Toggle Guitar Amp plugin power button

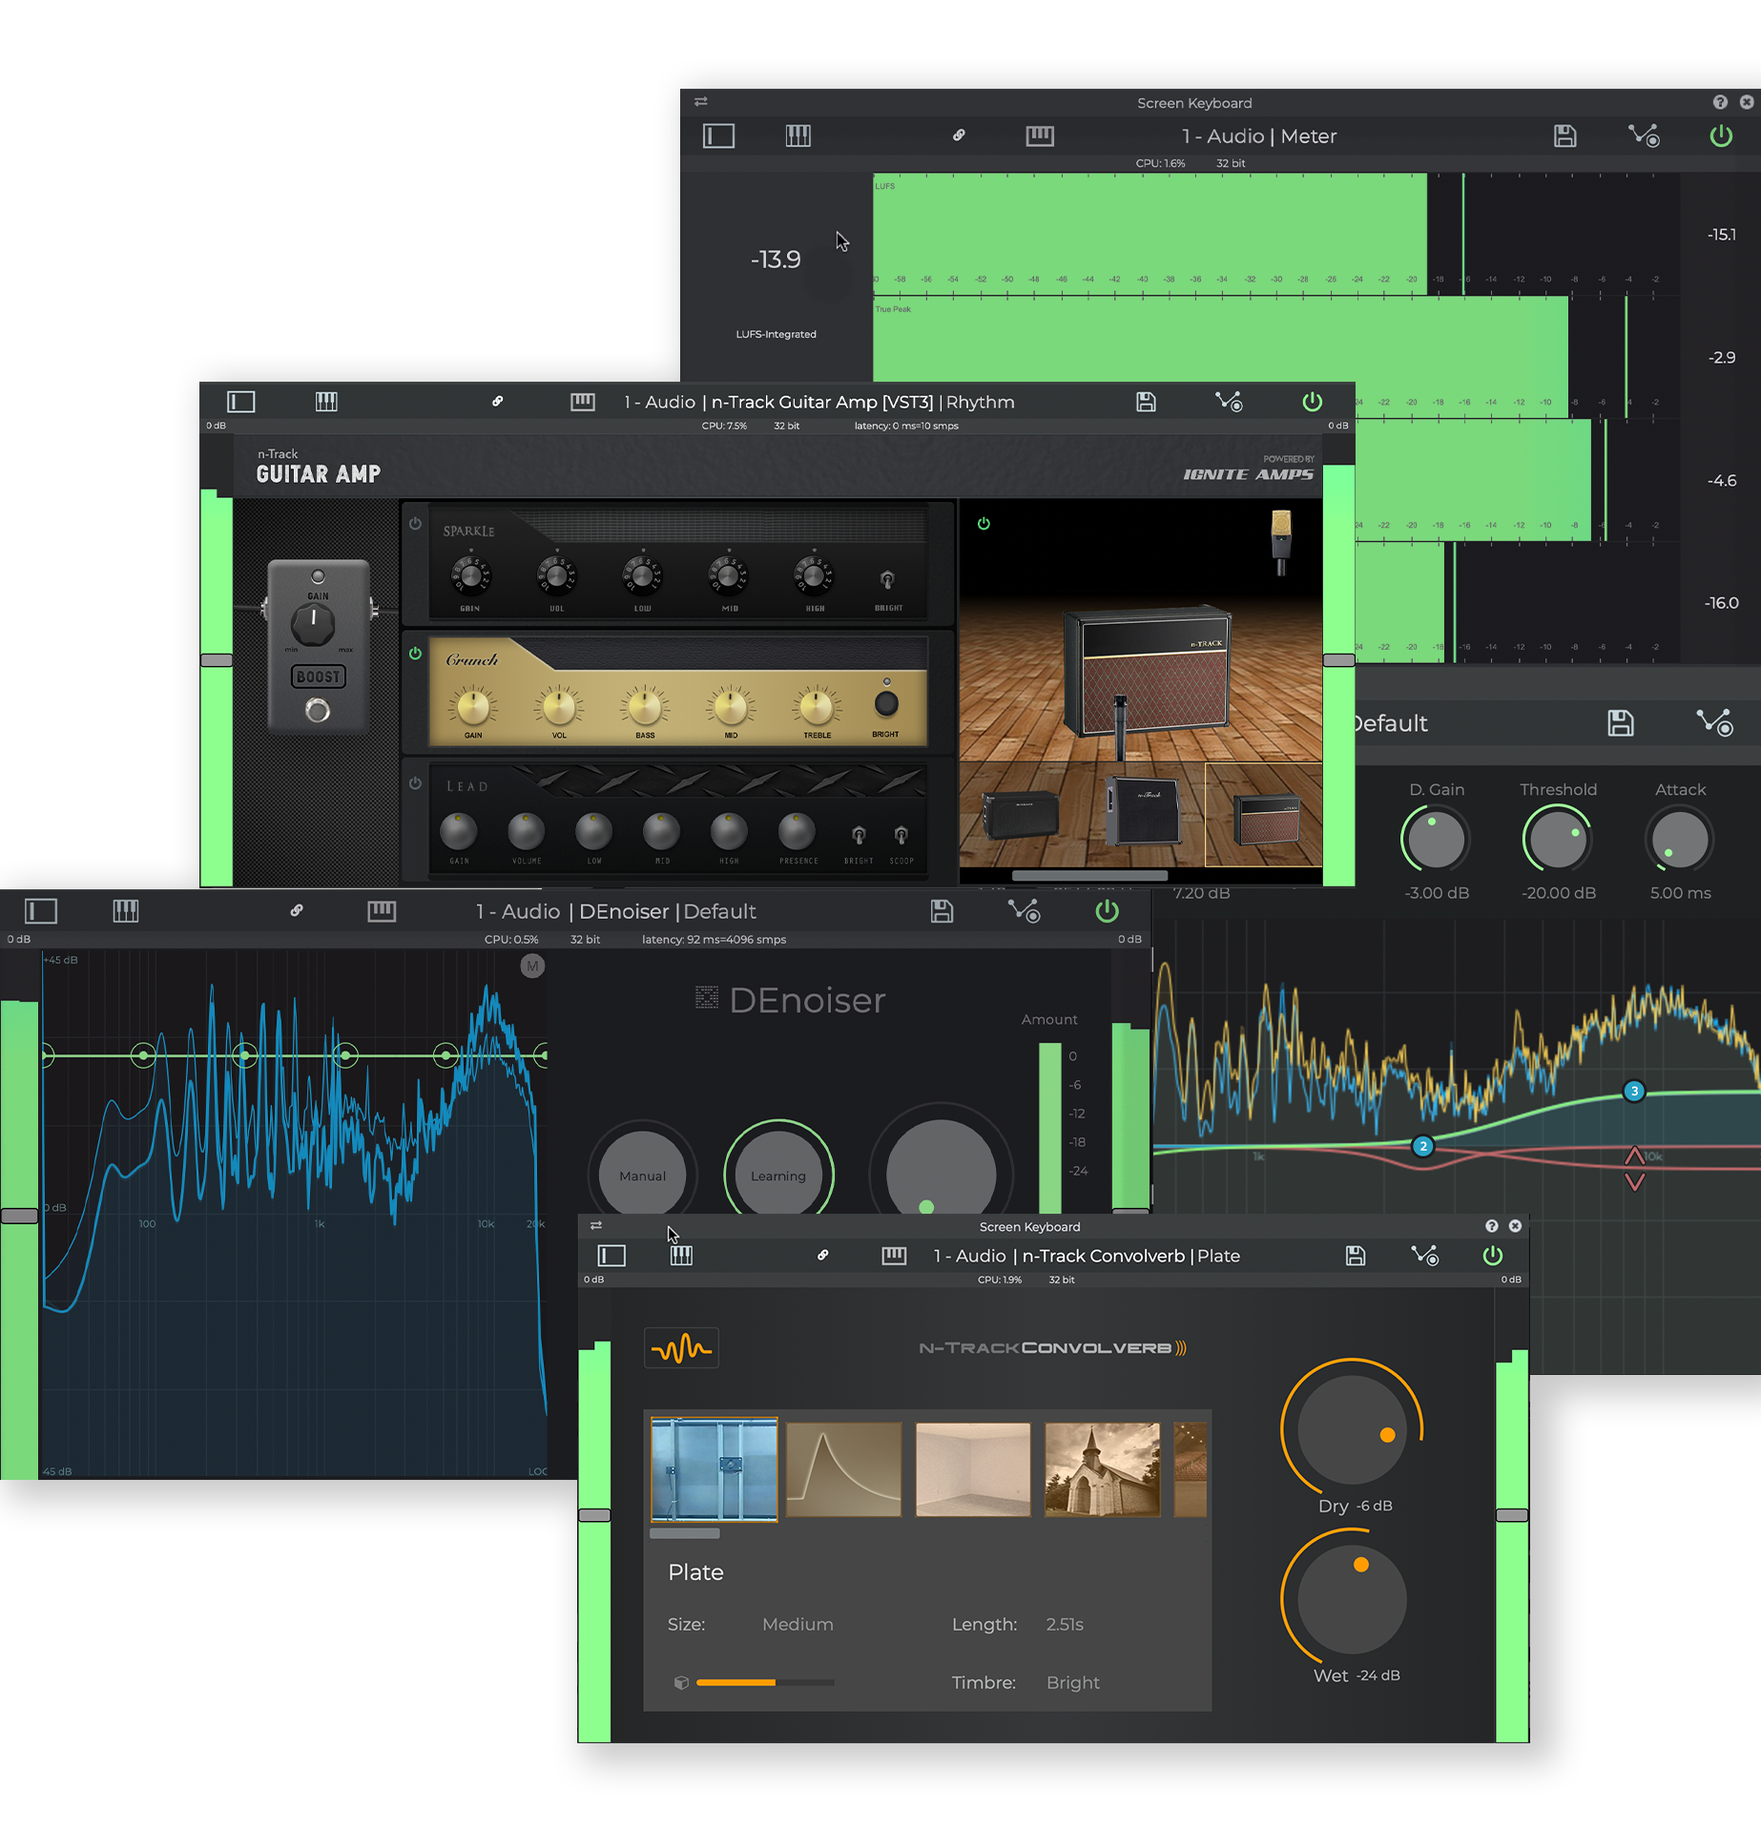pos(1313,402)
